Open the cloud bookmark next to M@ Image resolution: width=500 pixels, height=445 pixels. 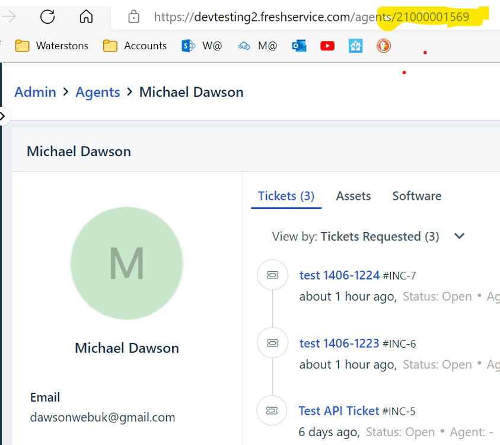[x=244, y=45]
